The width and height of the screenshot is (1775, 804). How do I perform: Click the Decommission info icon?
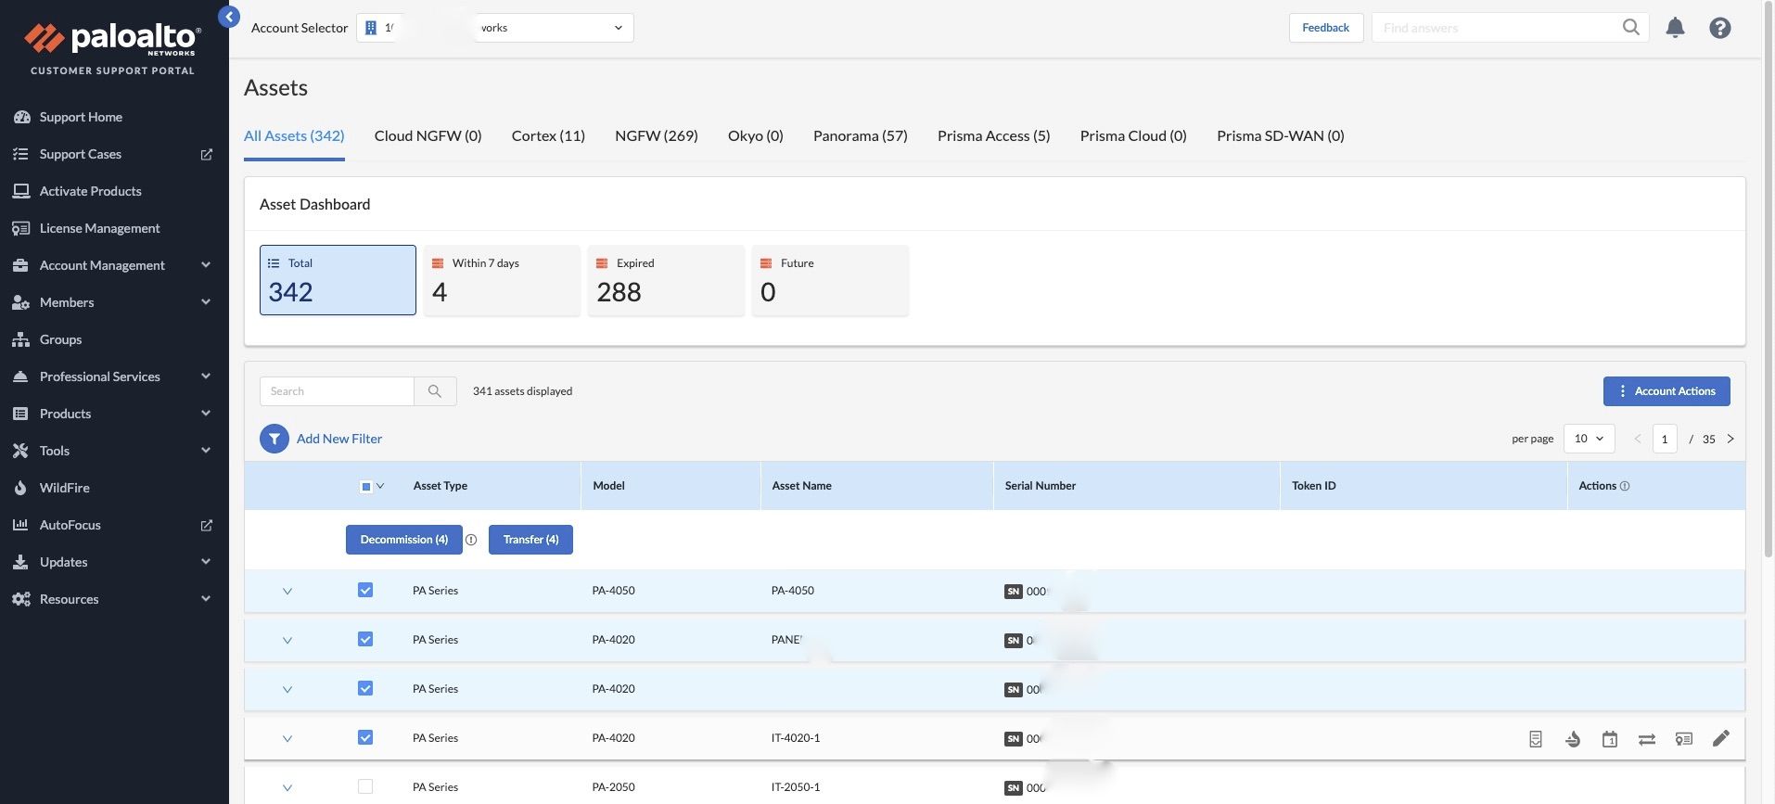[x=471, y=540]
